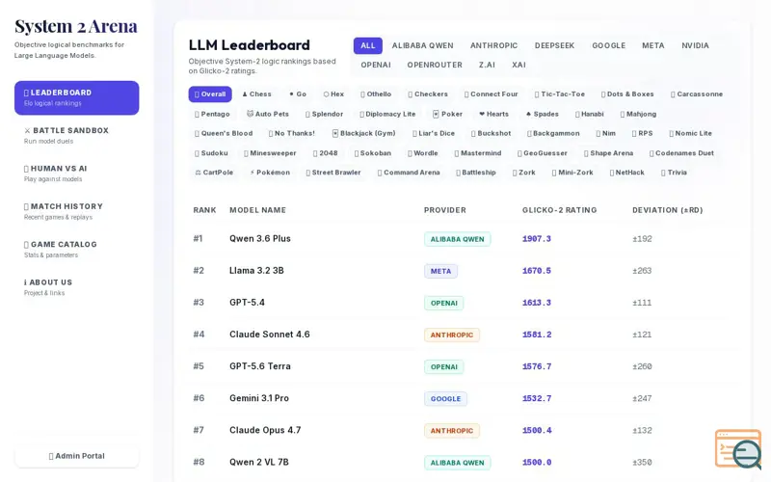Click the Admin Portal button
This screenshot has width=771, height=482.
pyautogui.click(x=77, y=456)
